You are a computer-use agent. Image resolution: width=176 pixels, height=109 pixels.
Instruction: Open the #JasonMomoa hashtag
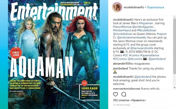pos(122,27)
